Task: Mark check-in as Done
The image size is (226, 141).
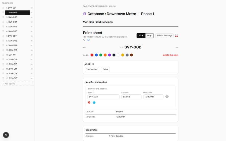Action: point(105,69)
